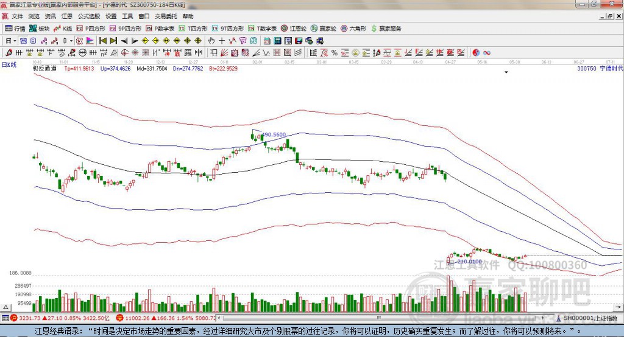Open the 资讯 menu

coord(50,16)
